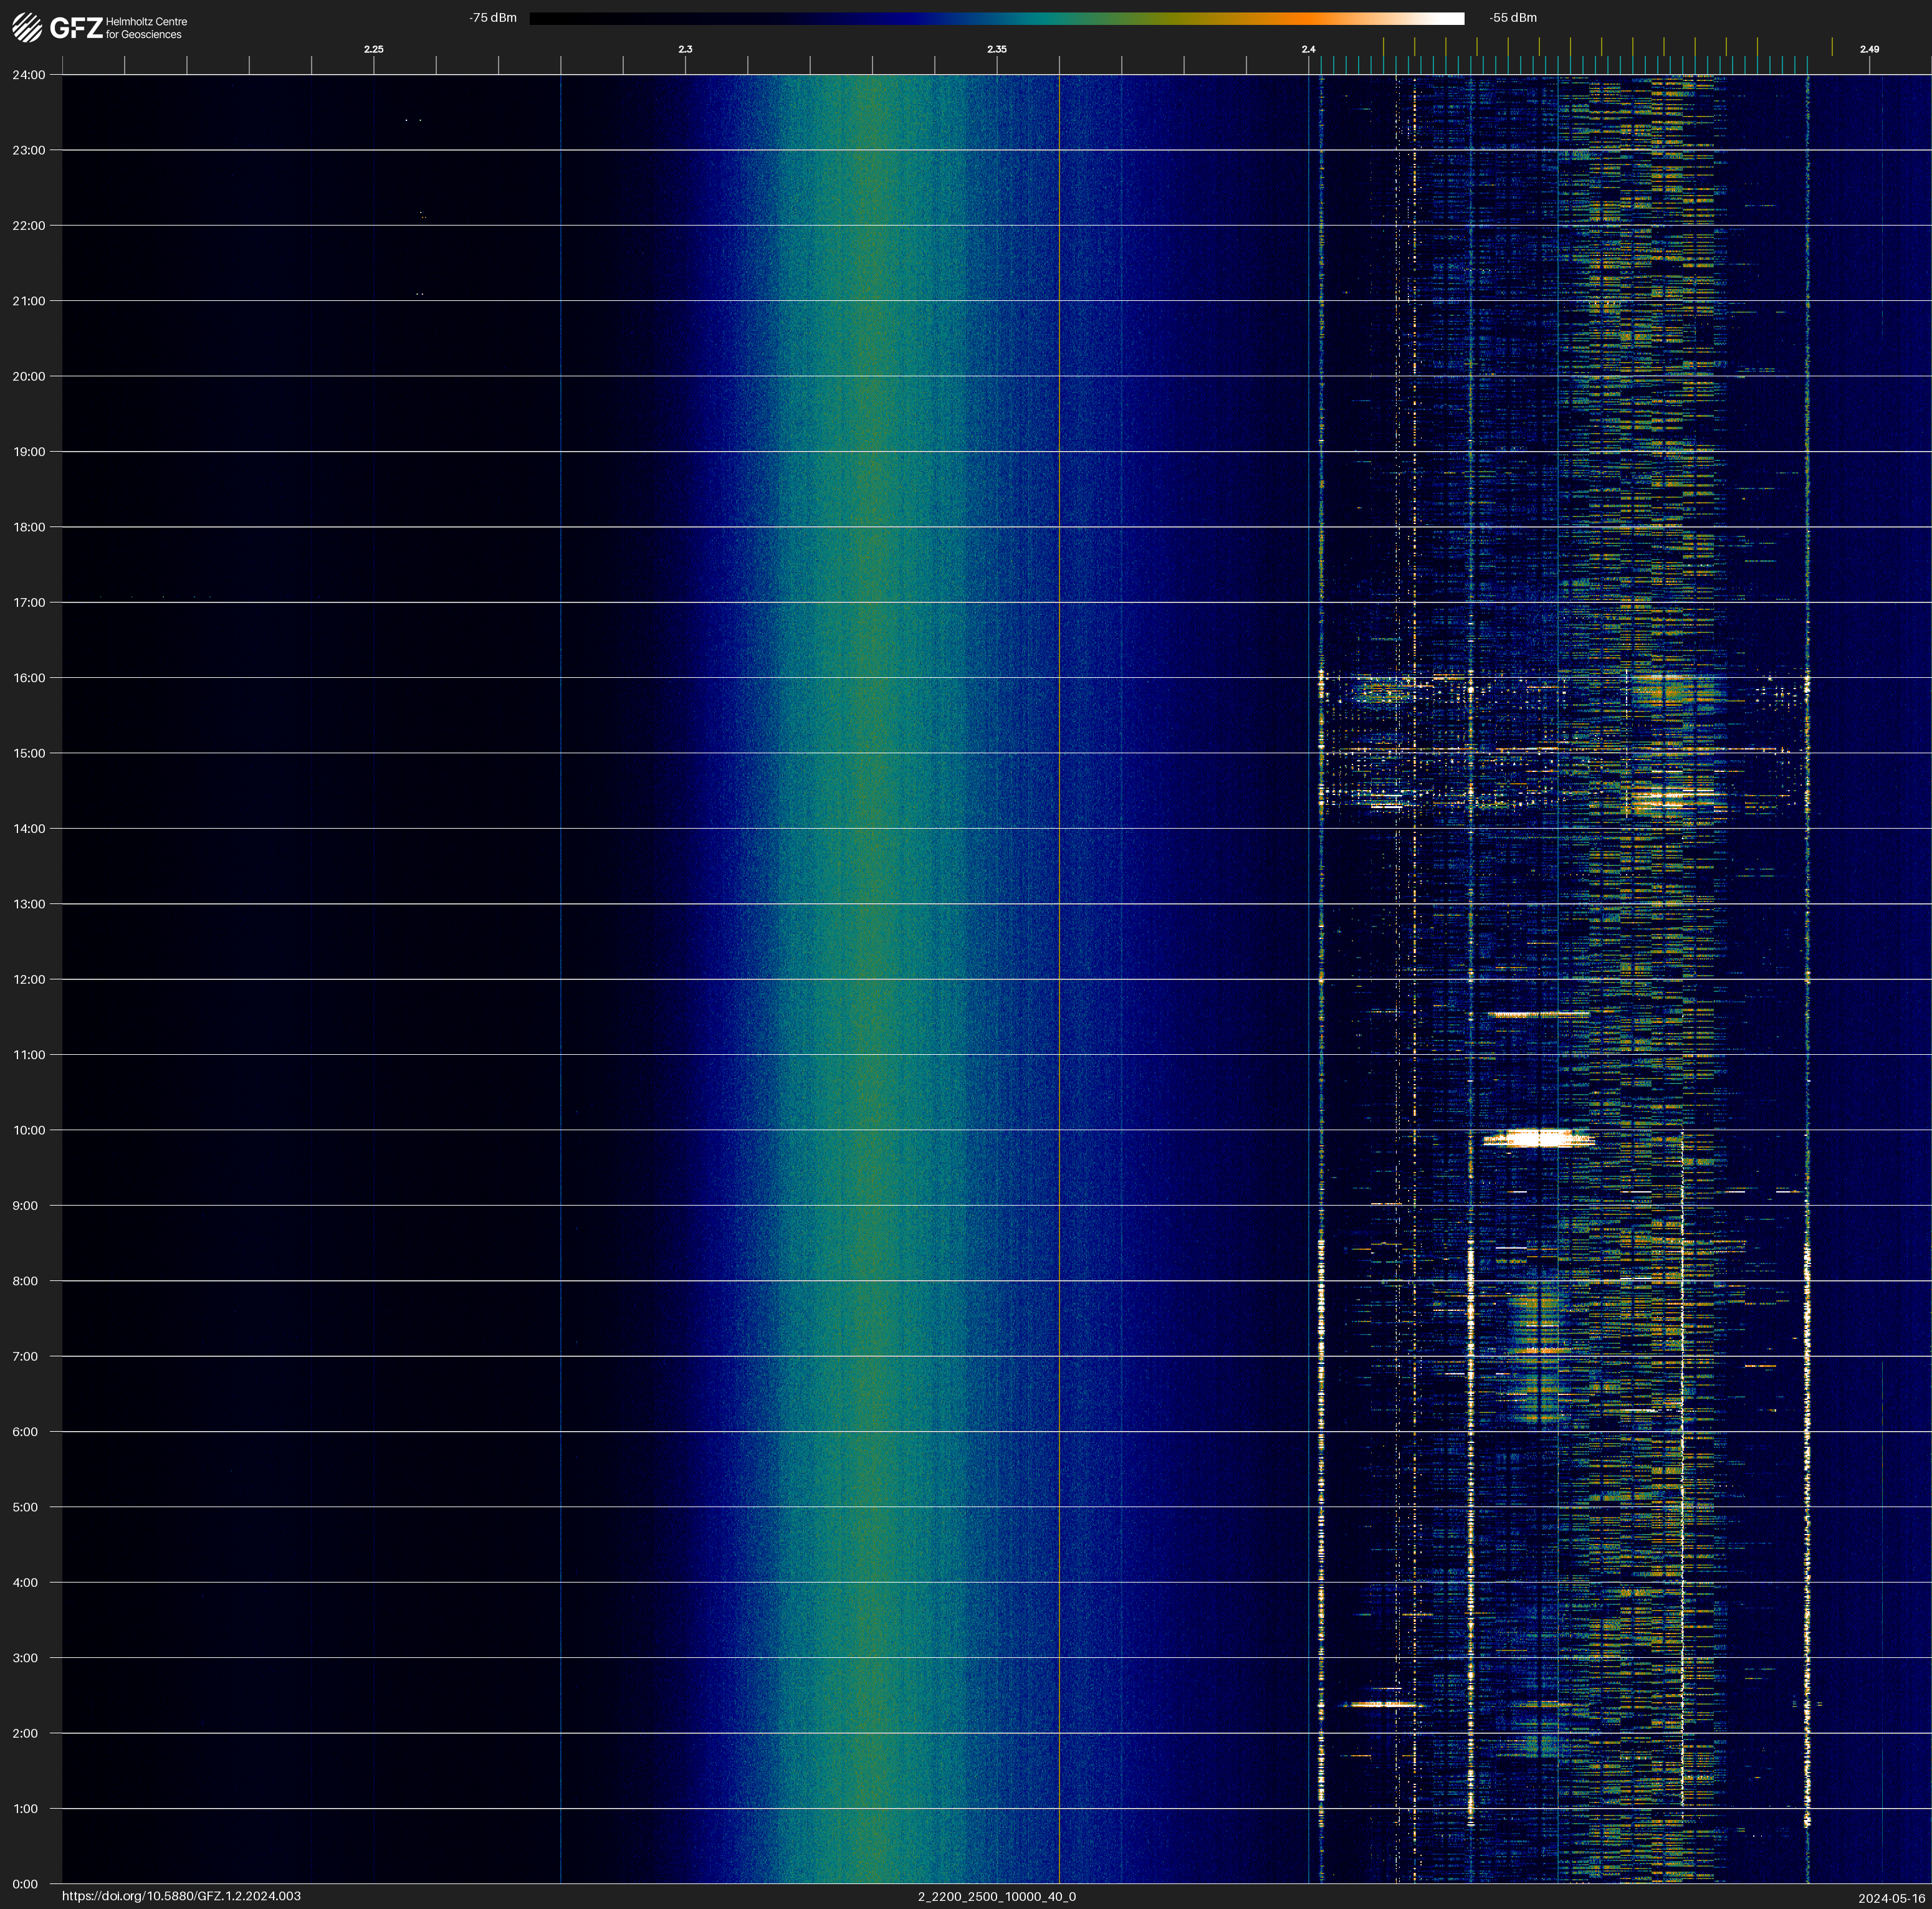Click the bright horizontal streak above 2:00
Viewport: 1932px width, 1909px height.
point(1383,1704)
